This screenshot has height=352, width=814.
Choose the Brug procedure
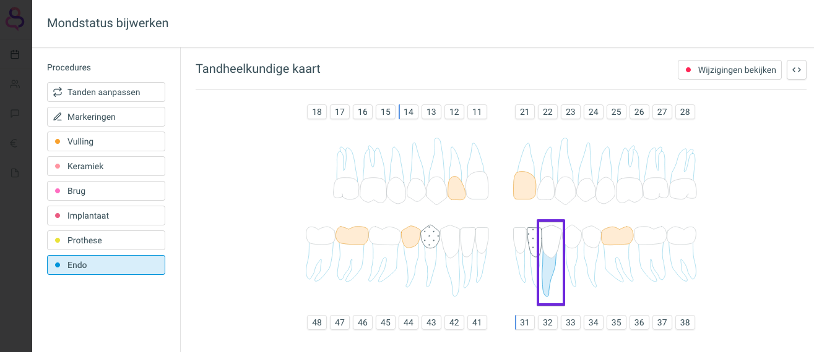tap(106, 191)
